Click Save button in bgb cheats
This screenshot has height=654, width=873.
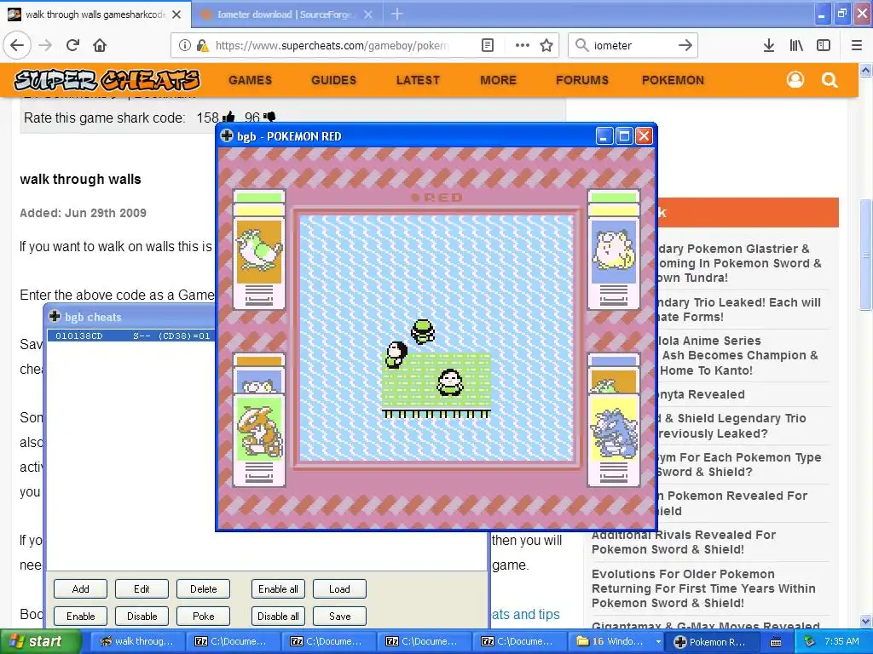point(339,617)
